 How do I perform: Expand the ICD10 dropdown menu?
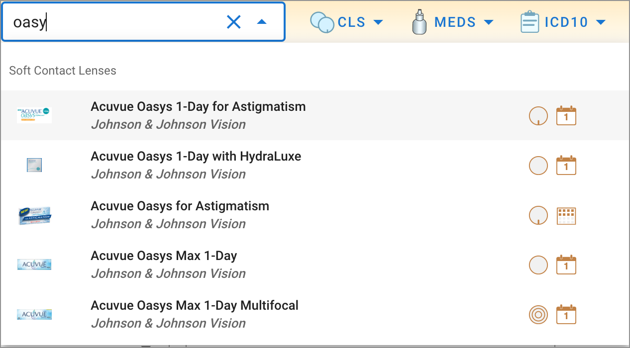click(x=575, y=22)
